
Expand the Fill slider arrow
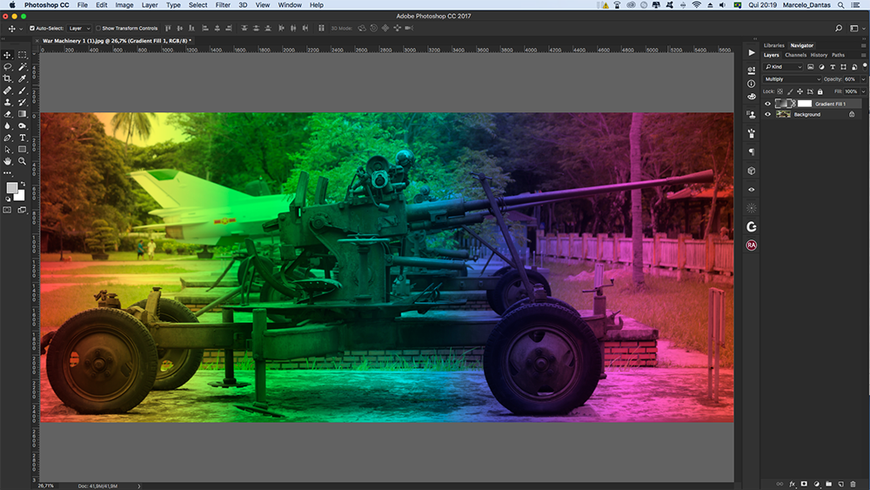[x=863, y=91]
